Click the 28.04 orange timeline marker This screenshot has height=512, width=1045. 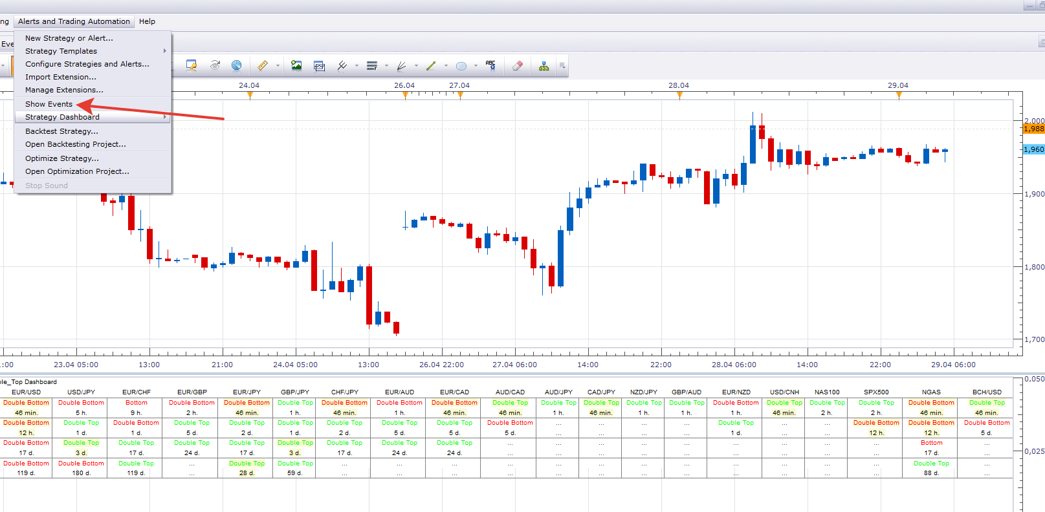(x=679, y=95)
